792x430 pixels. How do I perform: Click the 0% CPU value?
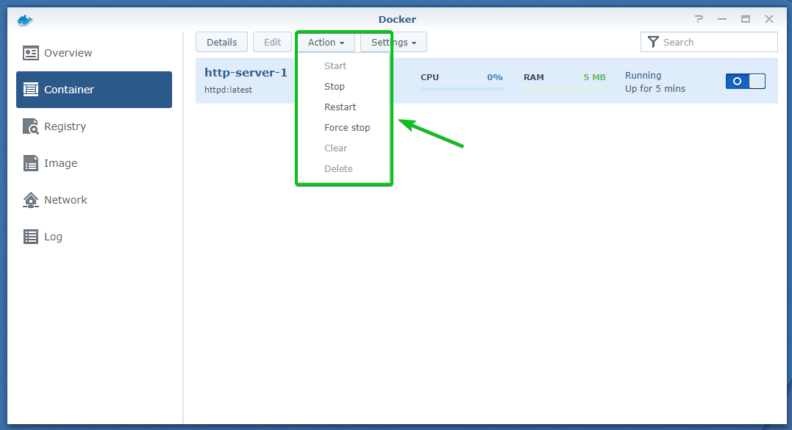(494, 77)
